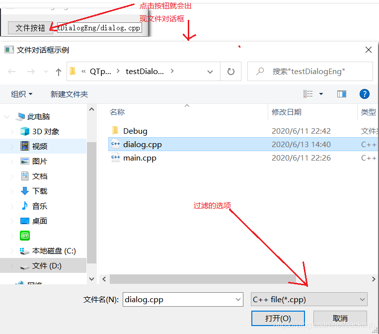The width and height of the screenshot is (379, 334).
Task: Click the file list scroll left arrow
Action: click(x=104, y=279)
